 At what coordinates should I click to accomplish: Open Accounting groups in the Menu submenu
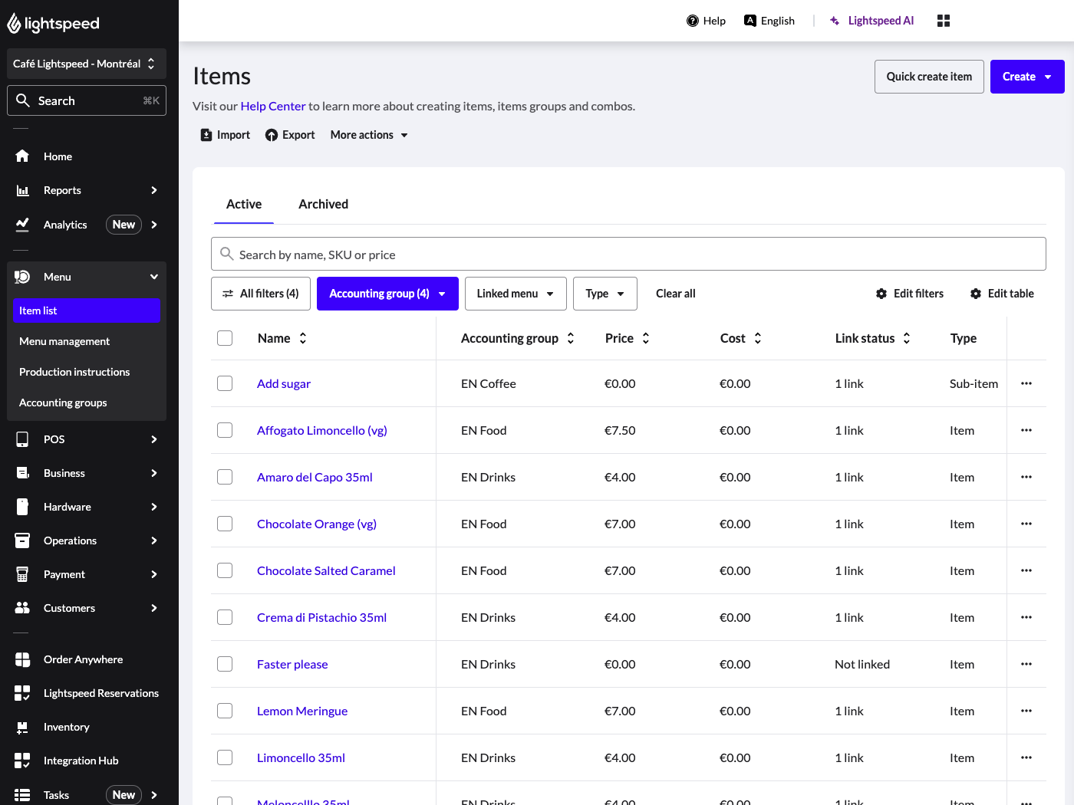(63, 402)
